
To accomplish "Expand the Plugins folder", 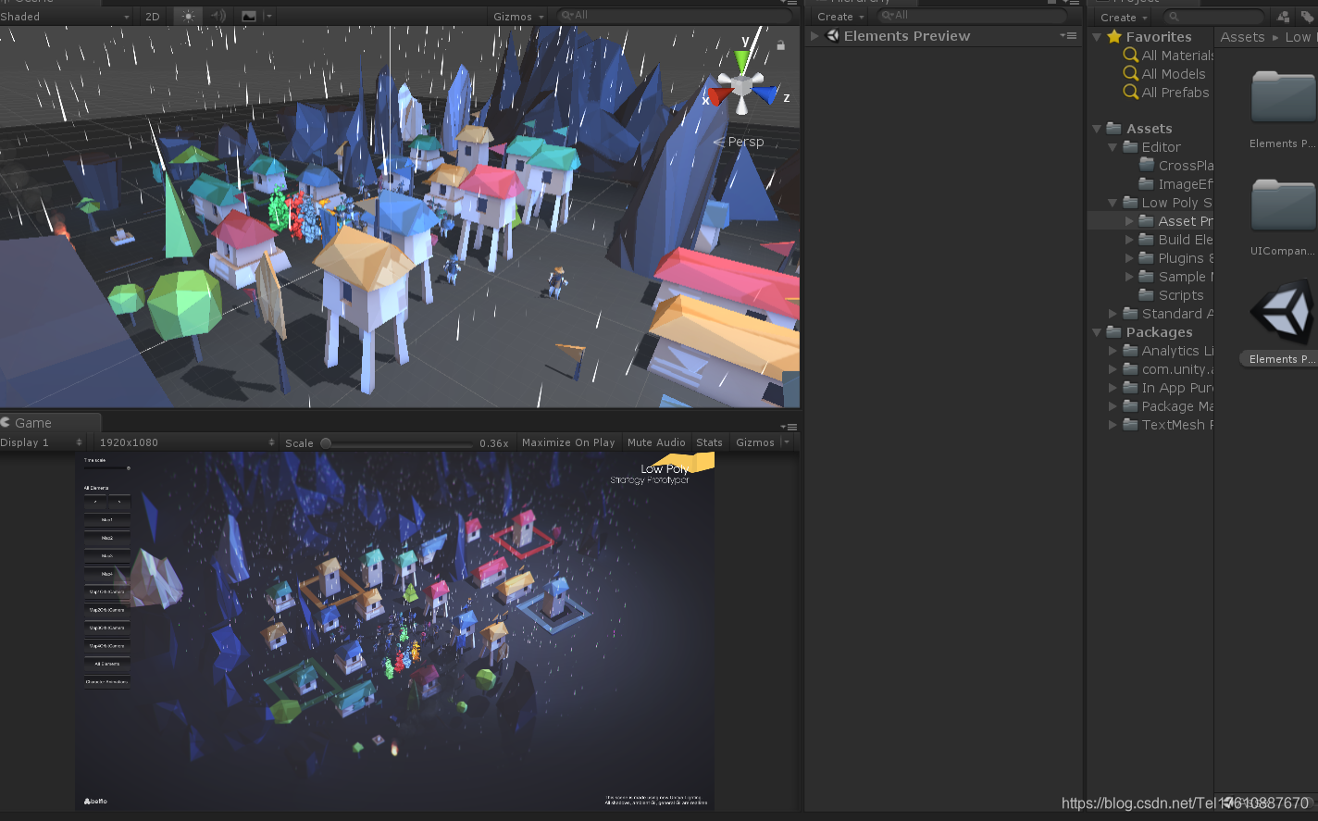I will (x=1129, y=258).
